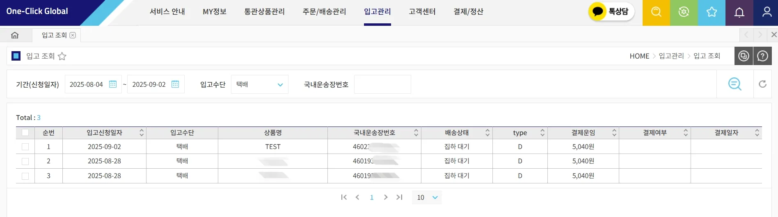Open notifications bell icon
This screenshot has height=217, width=778.
pos(739,12)
